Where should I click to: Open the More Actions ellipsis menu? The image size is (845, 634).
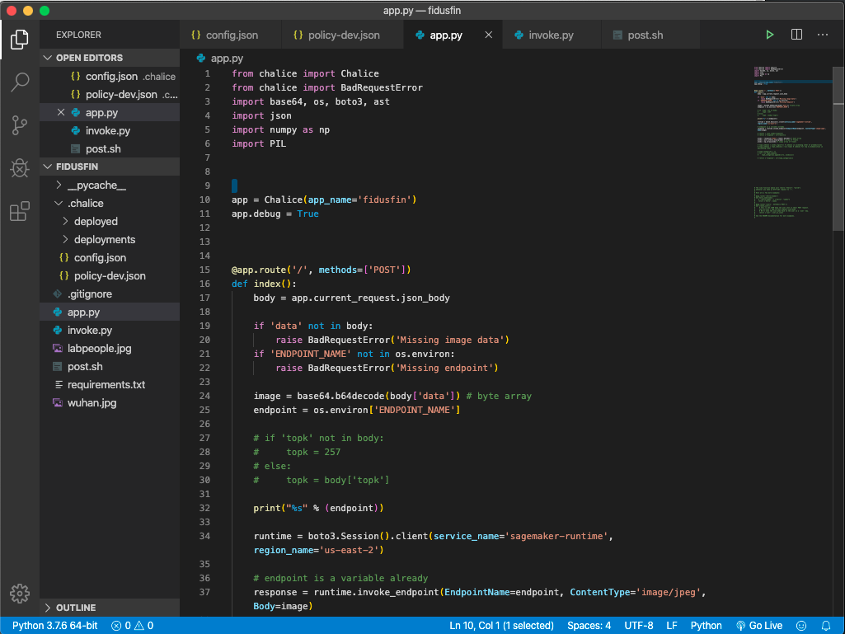click(823, 35)
